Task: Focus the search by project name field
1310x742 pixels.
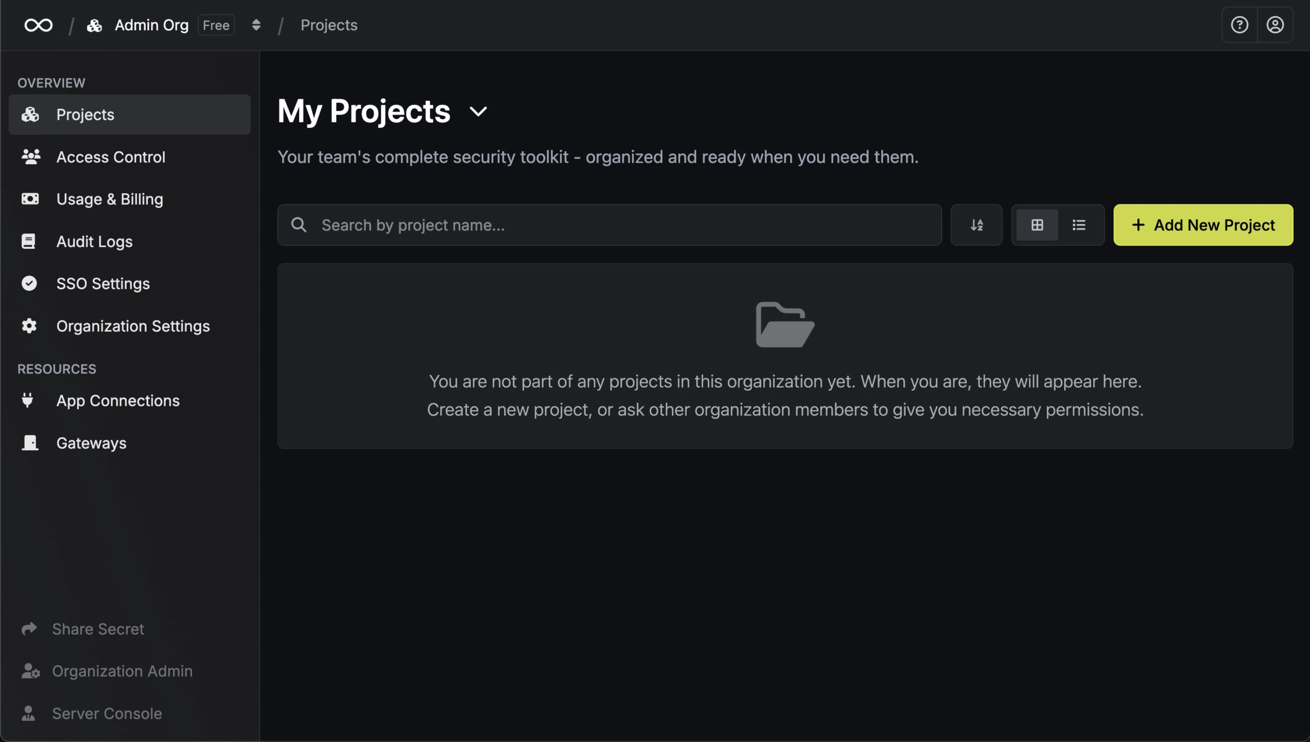Action: 619,225
